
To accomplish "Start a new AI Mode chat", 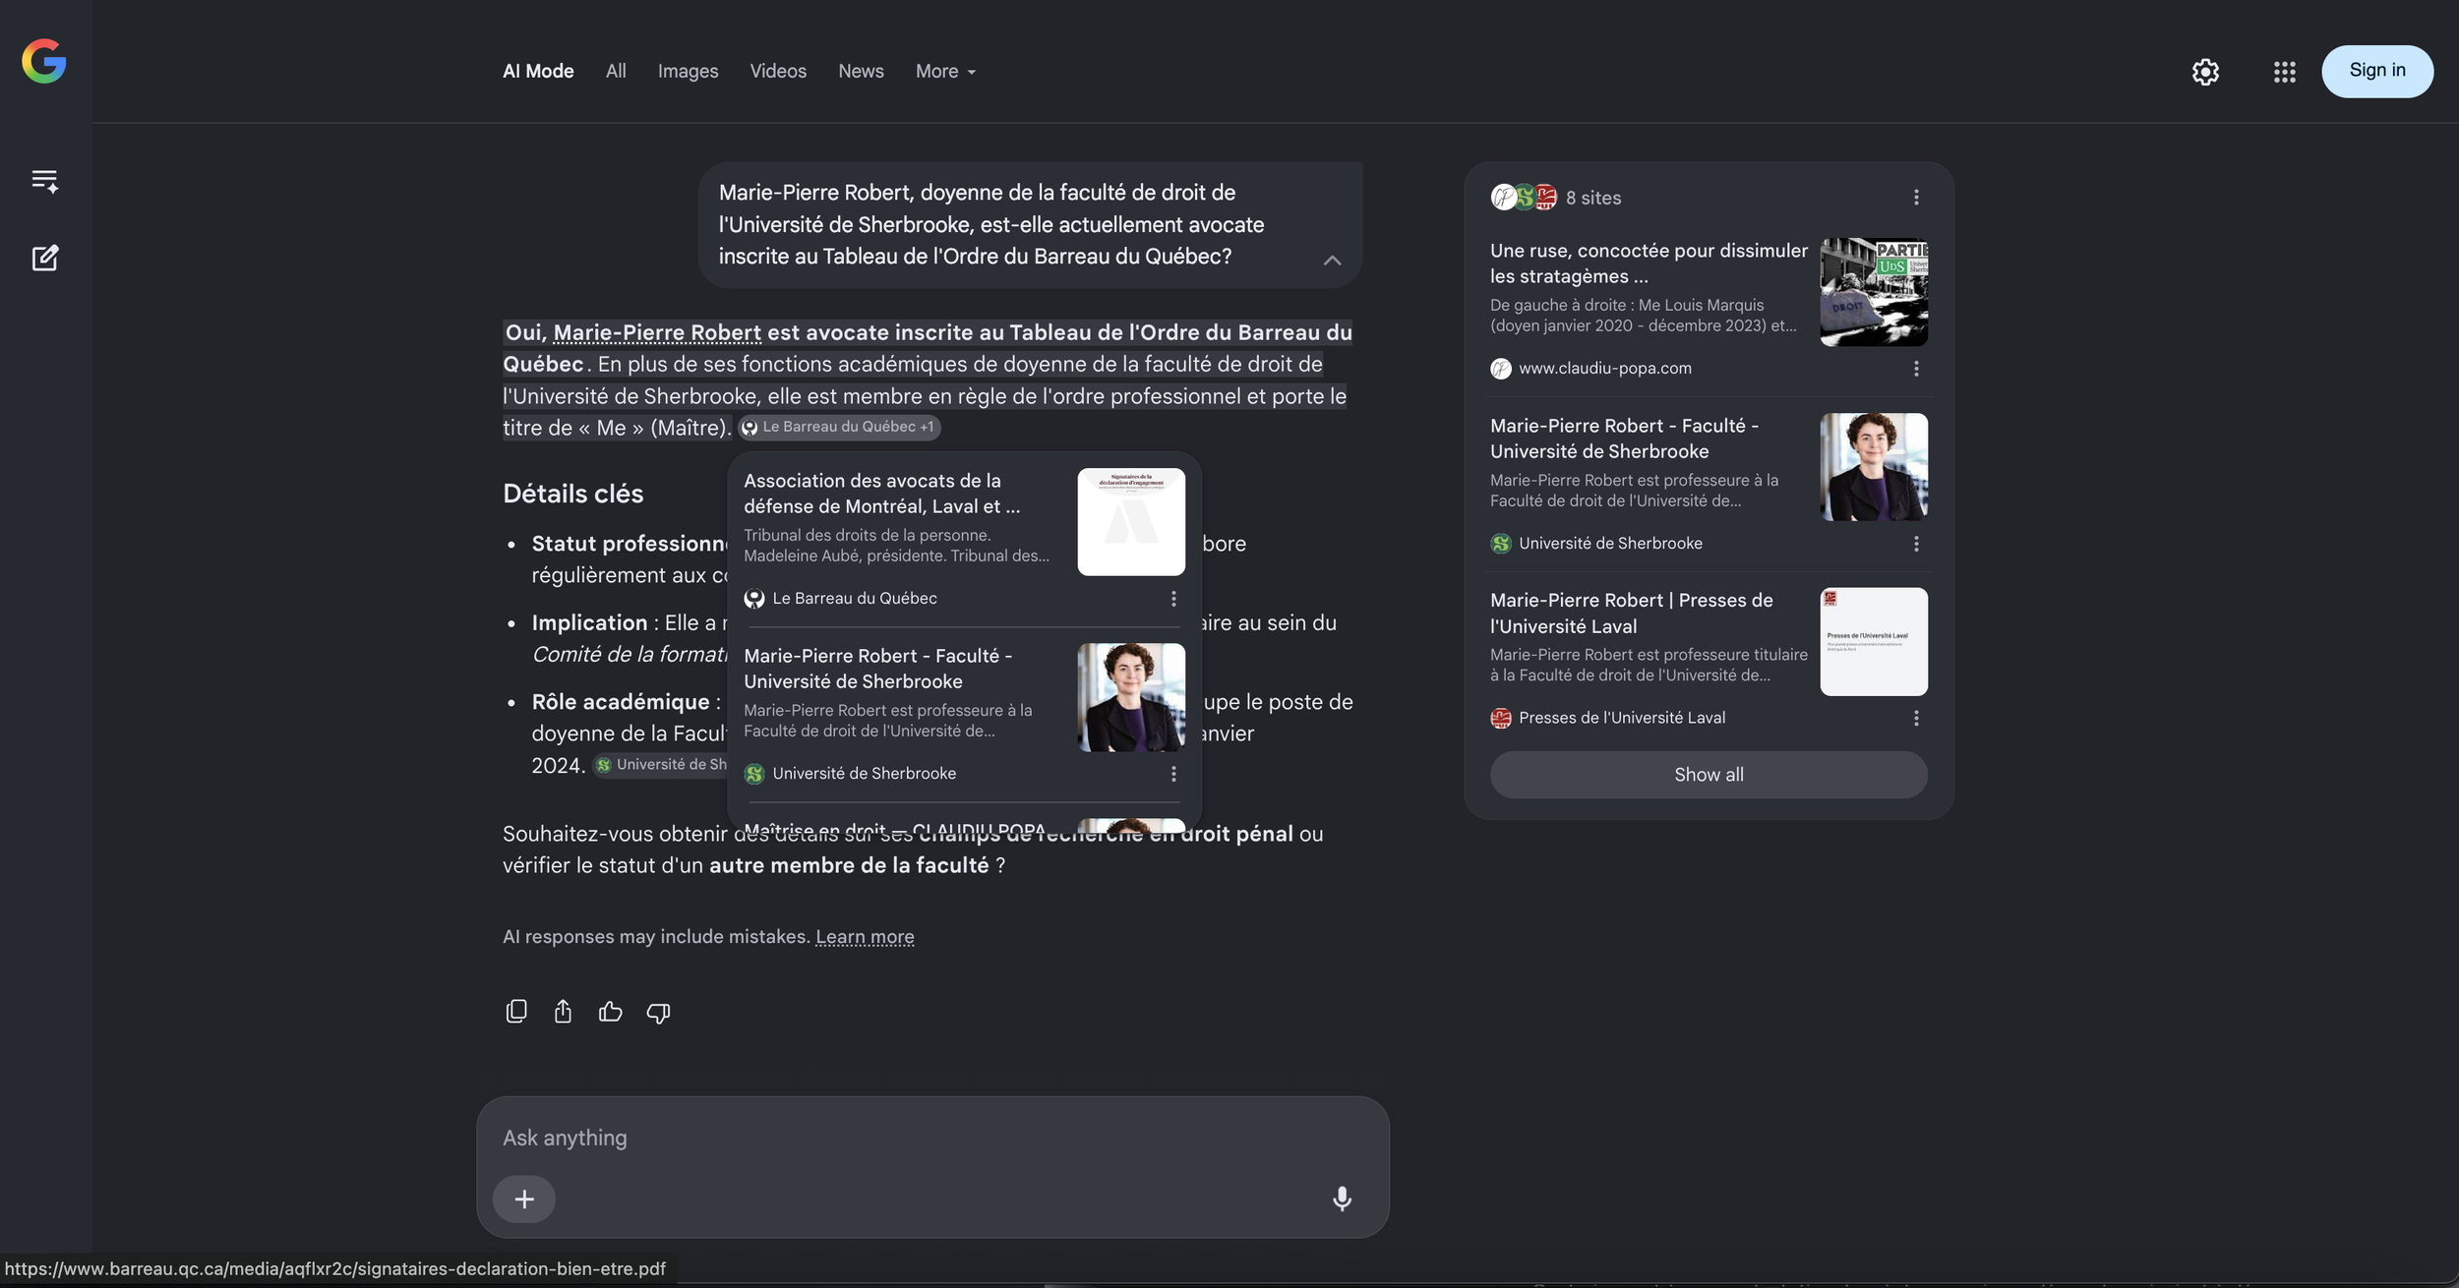I will coord(45,258).
